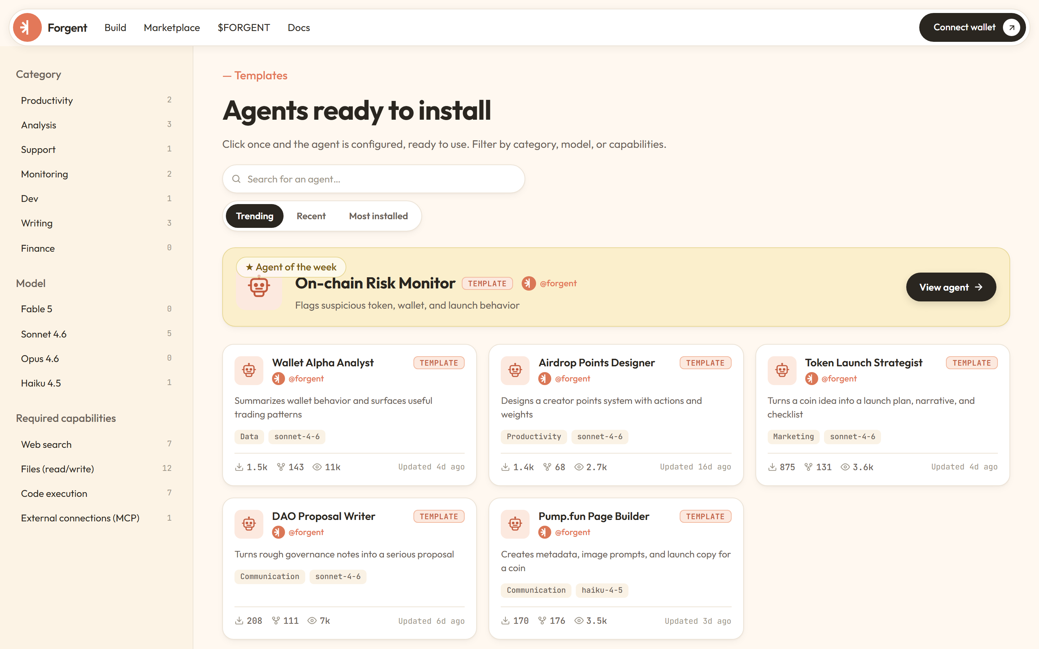Click the Data tag on Wallet Alpha Analyst

coord(249,437)
